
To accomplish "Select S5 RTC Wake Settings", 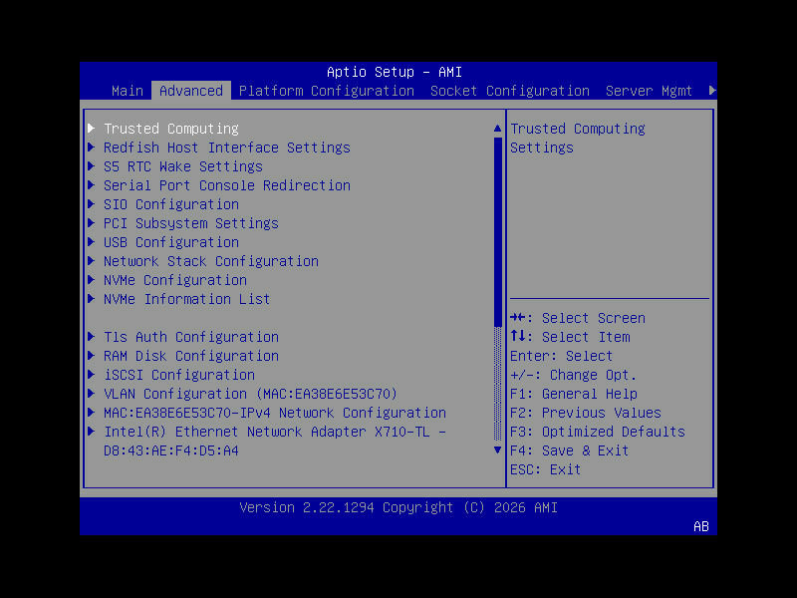I will [x=183, y=166].
